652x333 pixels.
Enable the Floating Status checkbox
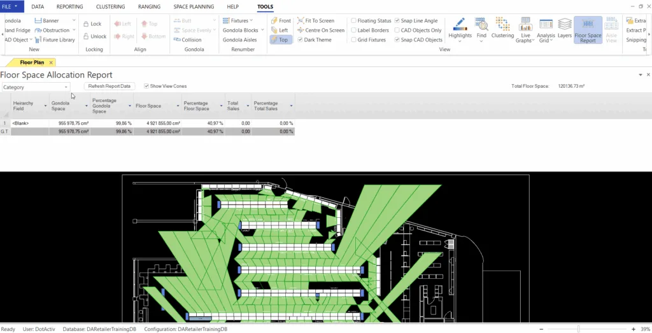[x=354, y=21]
